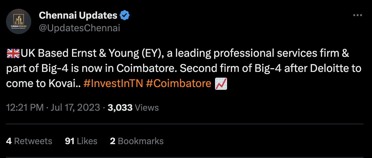Open the 2 Bookmarks count
Image resolution: width=372 pixels, height=158 pixels.
tap(137, 141)
